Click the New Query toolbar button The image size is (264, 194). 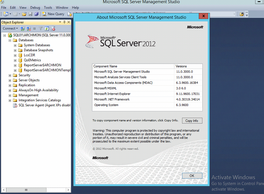point(53,14)
